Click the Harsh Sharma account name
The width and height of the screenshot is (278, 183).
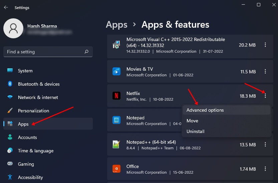pyautogui.click(x=42, y=26)
